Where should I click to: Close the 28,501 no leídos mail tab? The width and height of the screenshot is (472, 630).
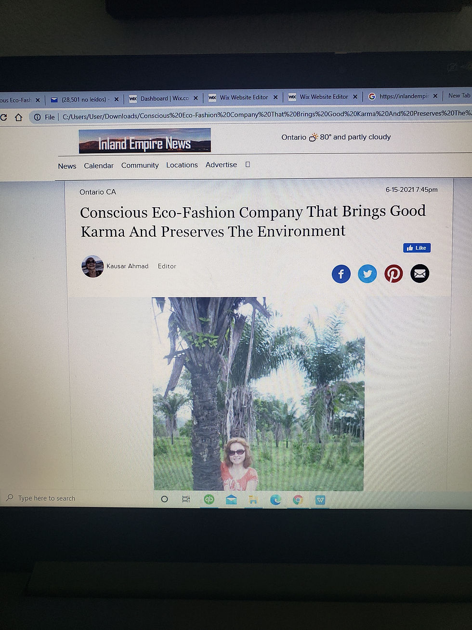tap(116, 99)
